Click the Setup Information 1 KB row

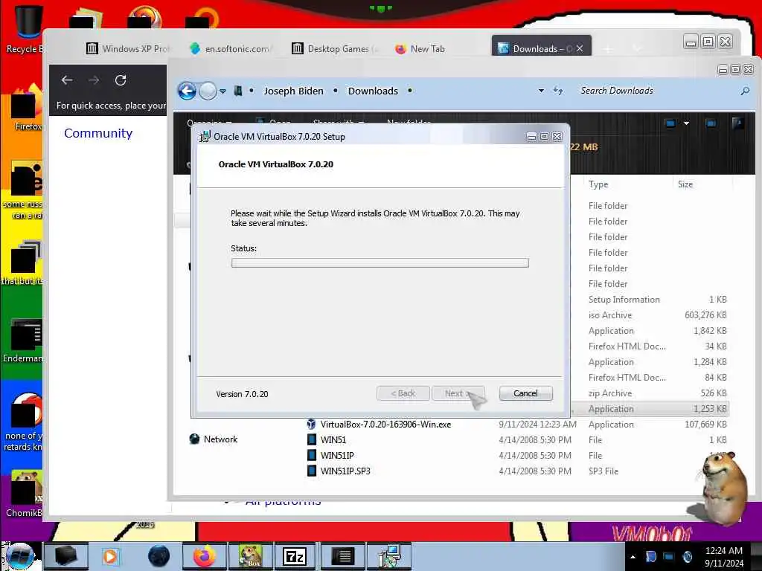click(x=658, y=300)
